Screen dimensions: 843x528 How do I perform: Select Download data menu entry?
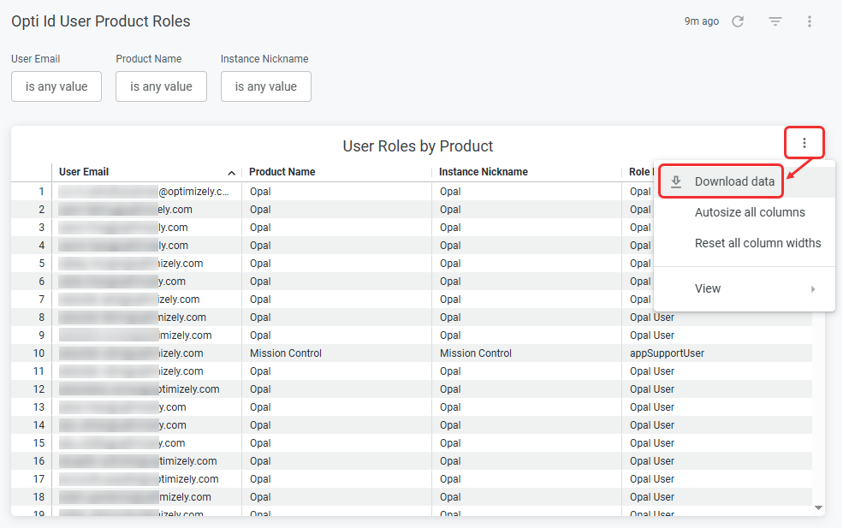pos(734,181)
